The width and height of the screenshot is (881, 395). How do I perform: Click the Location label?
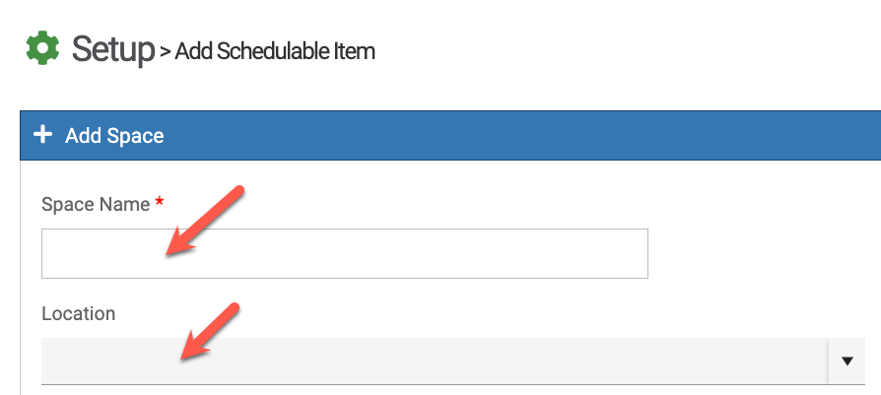(x=78, y=313)
